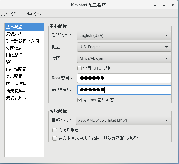Open 显示配置 section

tap(24, 76)
